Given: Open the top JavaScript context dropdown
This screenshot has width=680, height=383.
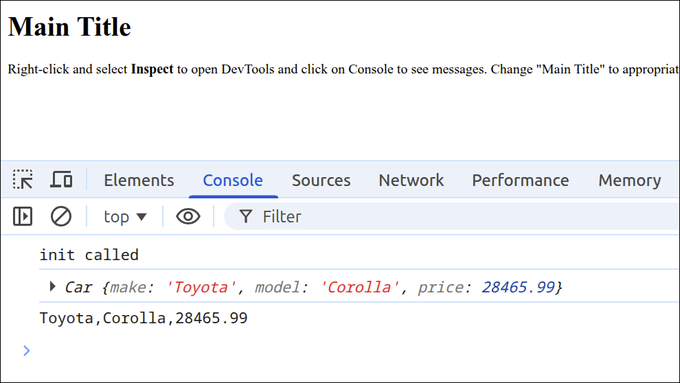Looking at the screenshot, I should click(x=125, y=216).
